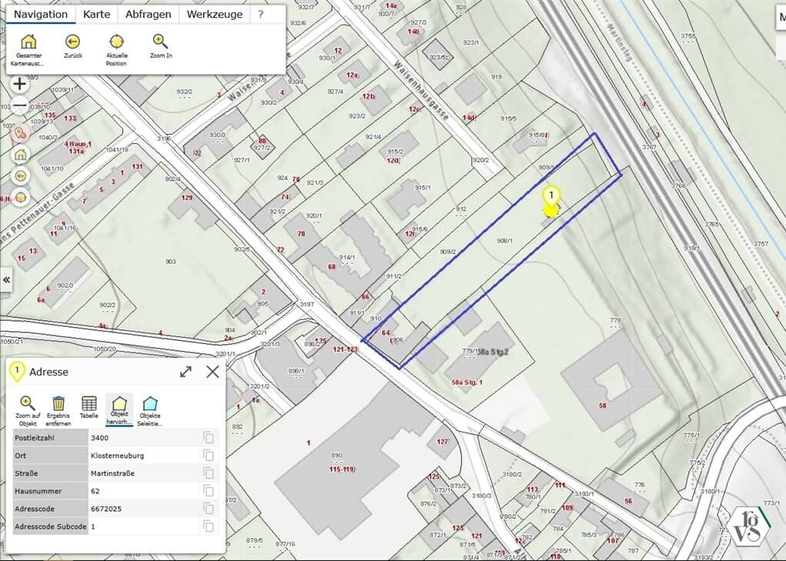
Task: Open the Werkzeuge tab
Action: point(214,14)
